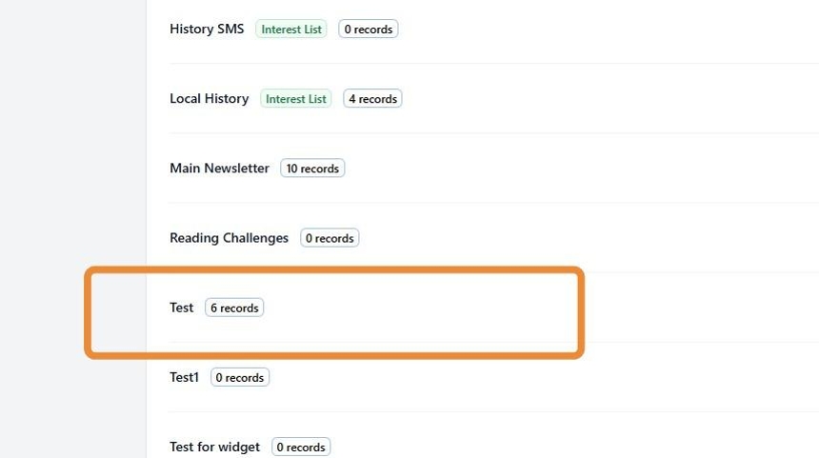Image resolution: width=819 pixels, height=458 pixels.
Task: Click empty space right of Main Newsletter badge
Action: tap(571, 169)
